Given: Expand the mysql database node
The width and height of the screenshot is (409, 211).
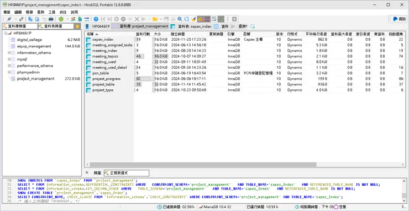Looking at the screenshot, I should click(9, 59).
